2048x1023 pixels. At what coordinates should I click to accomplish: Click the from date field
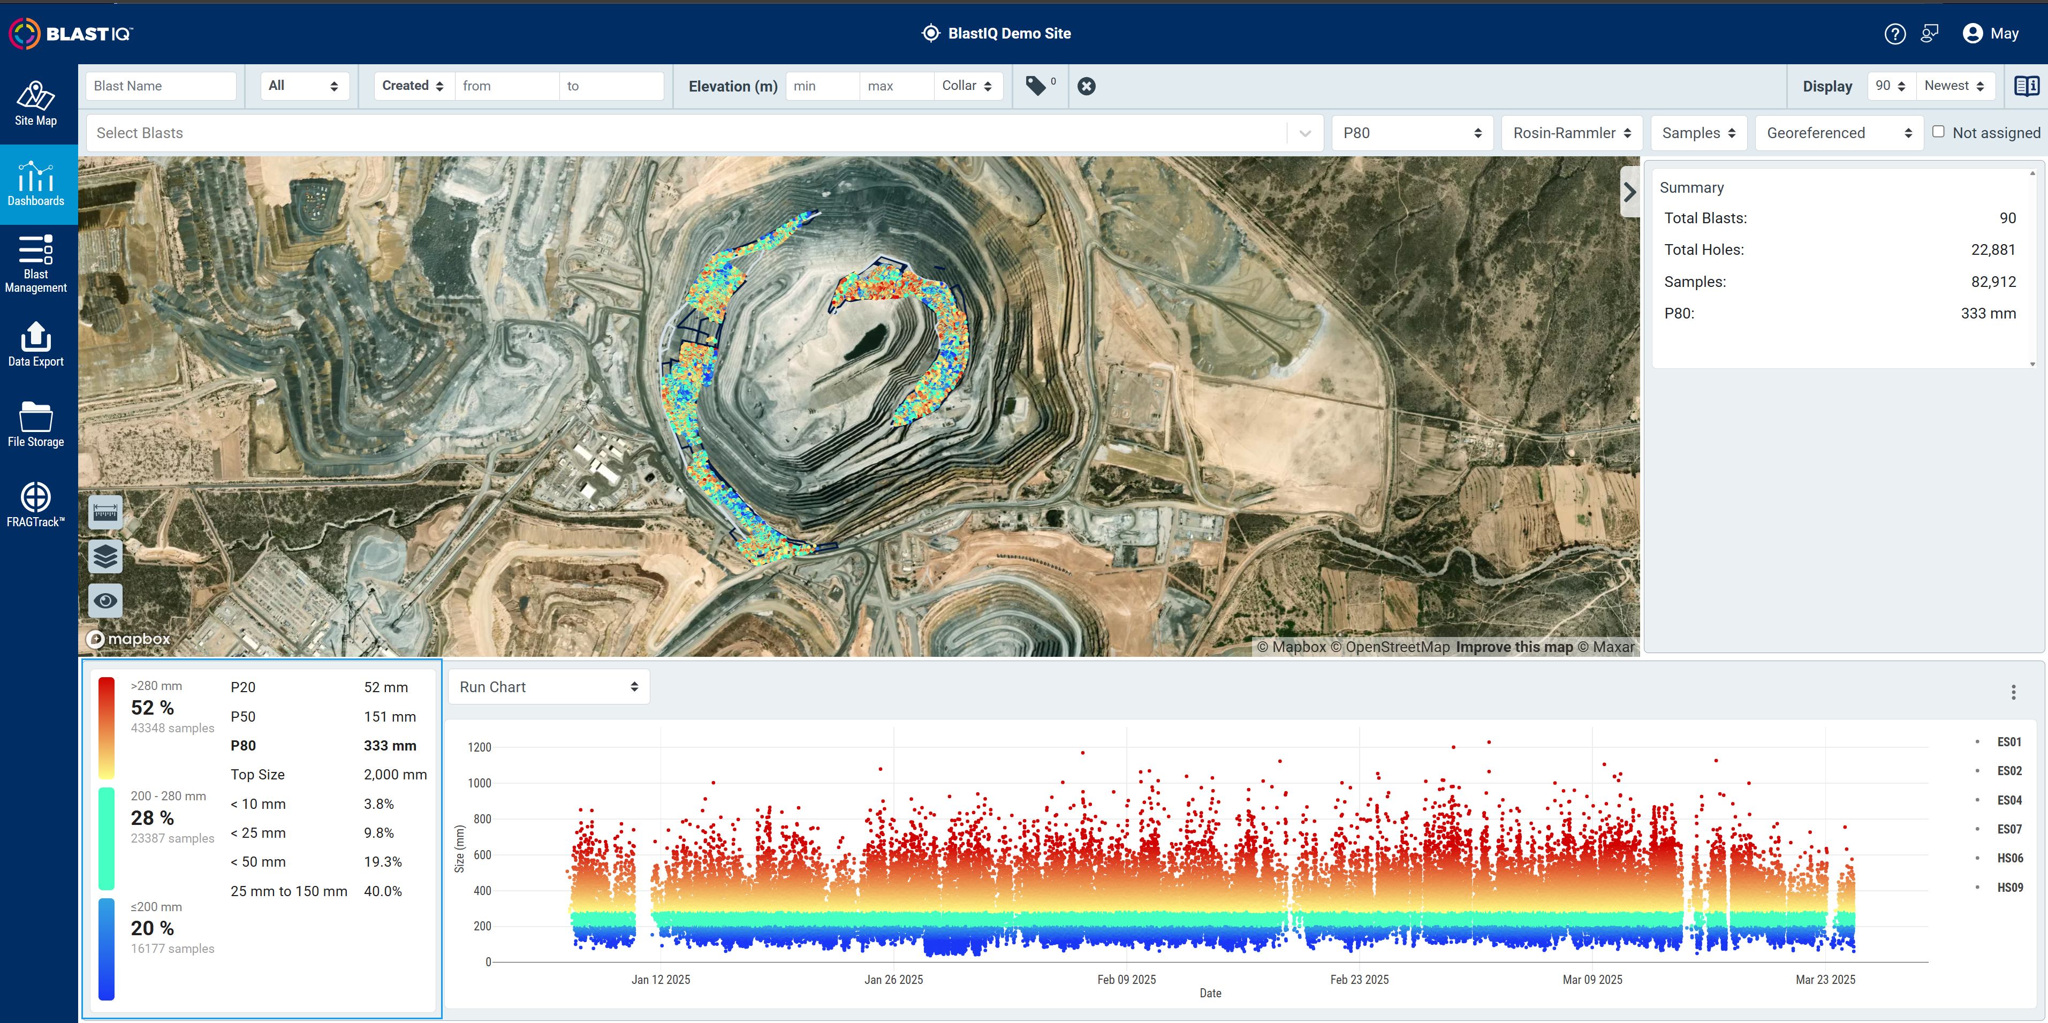click(506, 86)
